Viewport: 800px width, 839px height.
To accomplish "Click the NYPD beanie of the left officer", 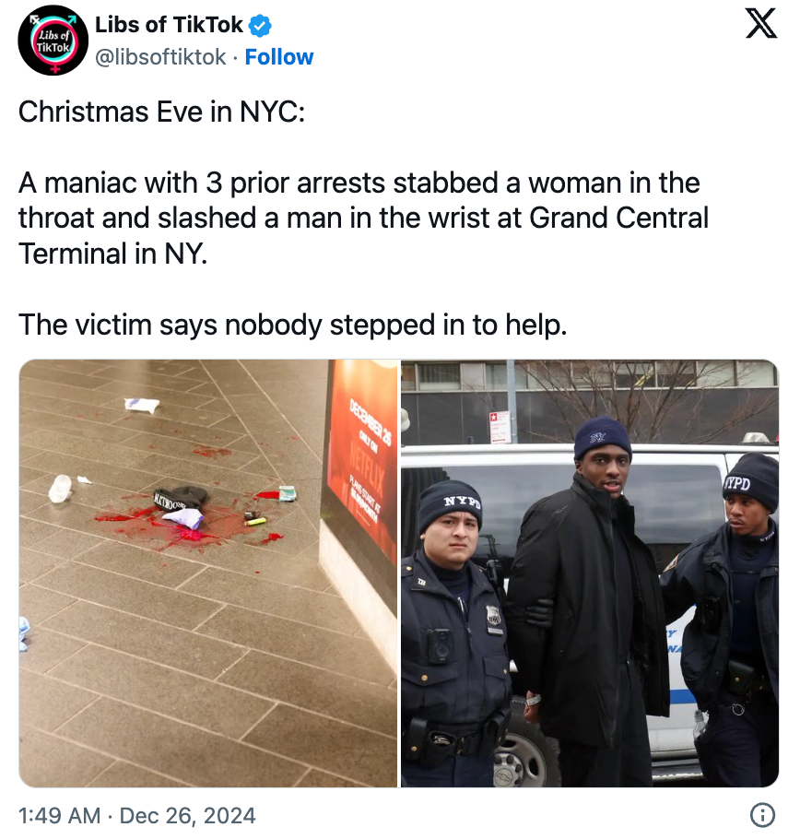I will [450, 504].
